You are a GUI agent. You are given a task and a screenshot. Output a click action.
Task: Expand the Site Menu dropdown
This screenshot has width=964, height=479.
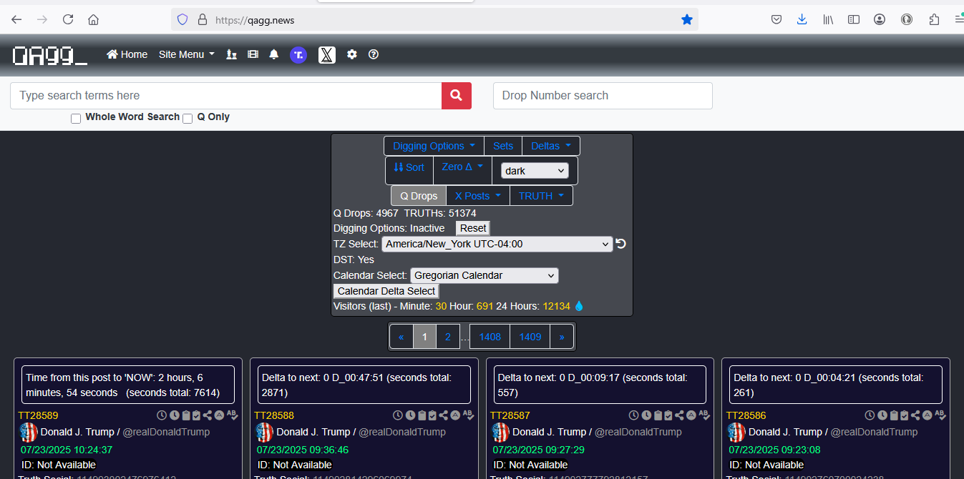187,54
